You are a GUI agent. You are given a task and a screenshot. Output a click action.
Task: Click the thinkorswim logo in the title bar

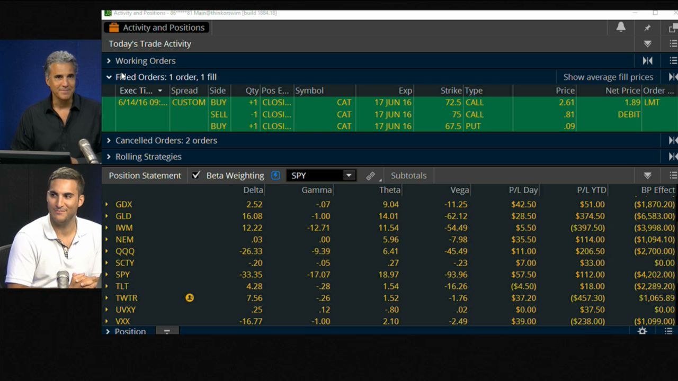click(108, 13)
